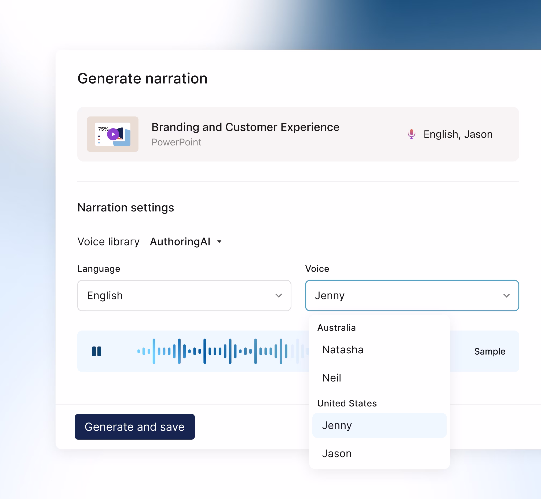
Task: Click the Generate narration heading
Action: coord(142,79)
